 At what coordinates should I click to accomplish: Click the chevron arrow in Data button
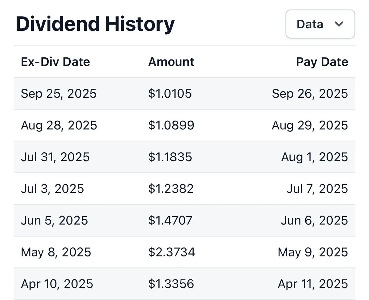pos(339,24)
